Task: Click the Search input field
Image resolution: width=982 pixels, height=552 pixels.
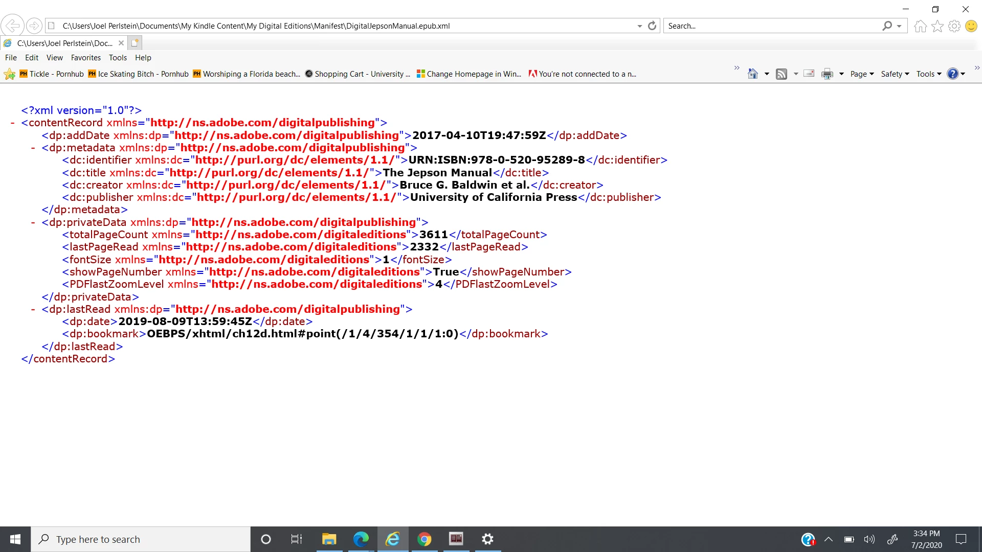Action: (772, 26)
